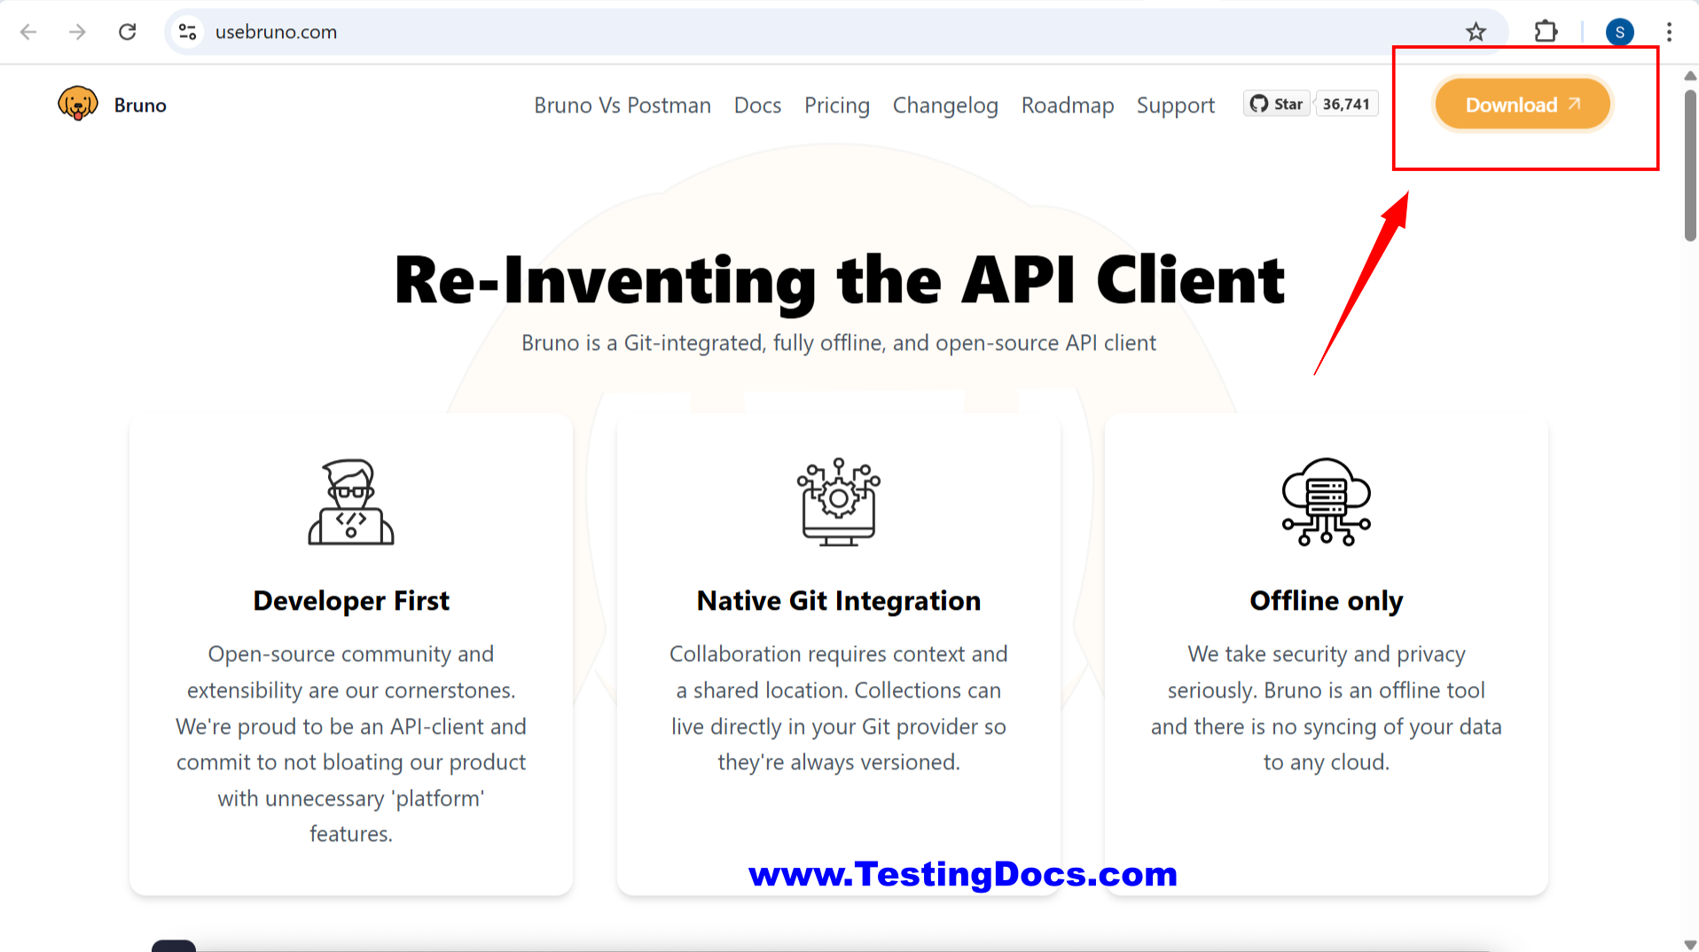The width and height of the screenshot is (1699, 952).
Task: Click the Native Git Integration card title
Action: 839,601
